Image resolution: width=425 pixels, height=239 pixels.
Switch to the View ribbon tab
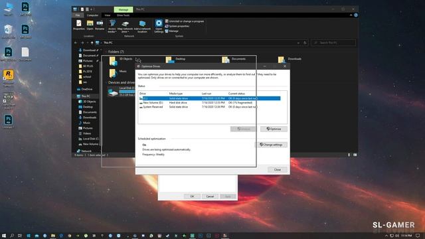coord(108,15)
